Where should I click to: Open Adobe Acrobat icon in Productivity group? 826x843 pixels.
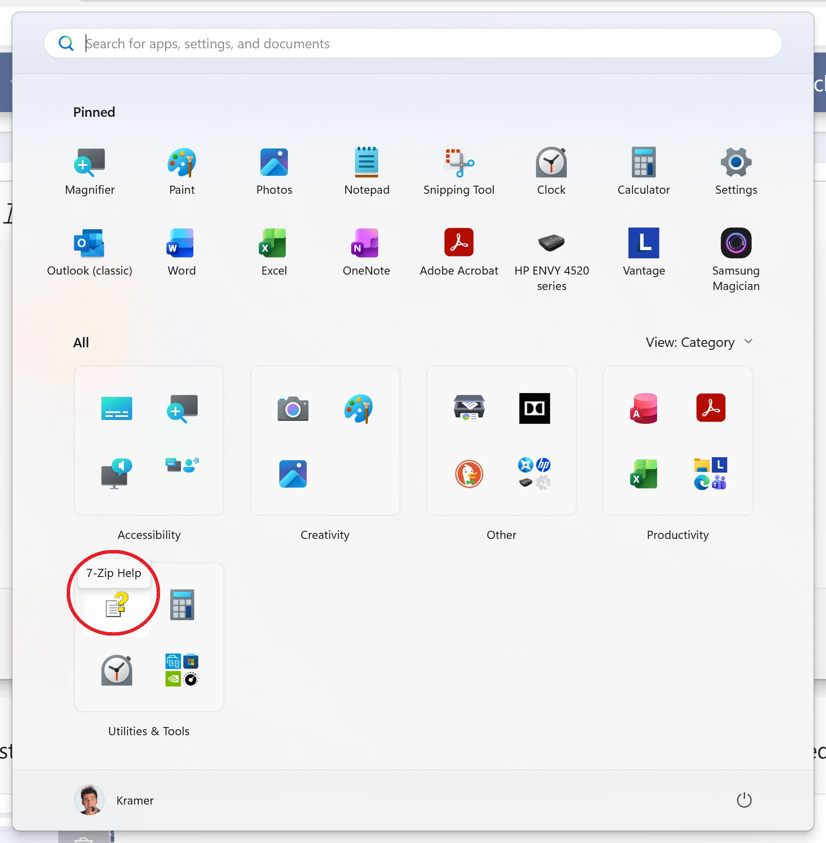click(711, 408)
